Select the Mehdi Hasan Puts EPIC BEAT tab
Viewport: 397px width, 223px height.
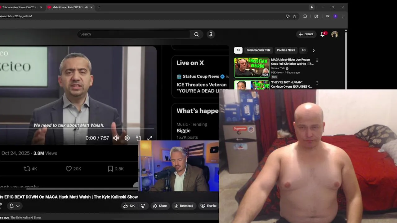(67, 7)
